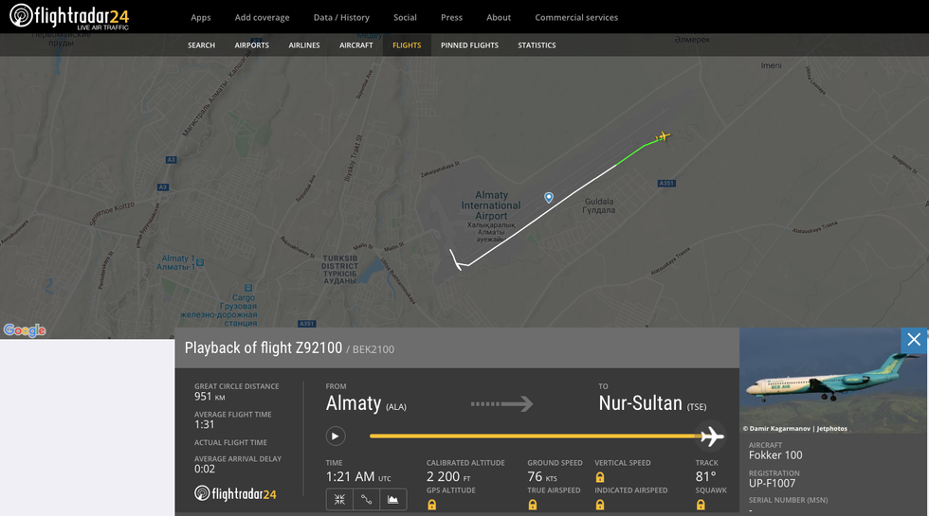Click the destination Nur-Sultan (TSE)

(652, 403)
